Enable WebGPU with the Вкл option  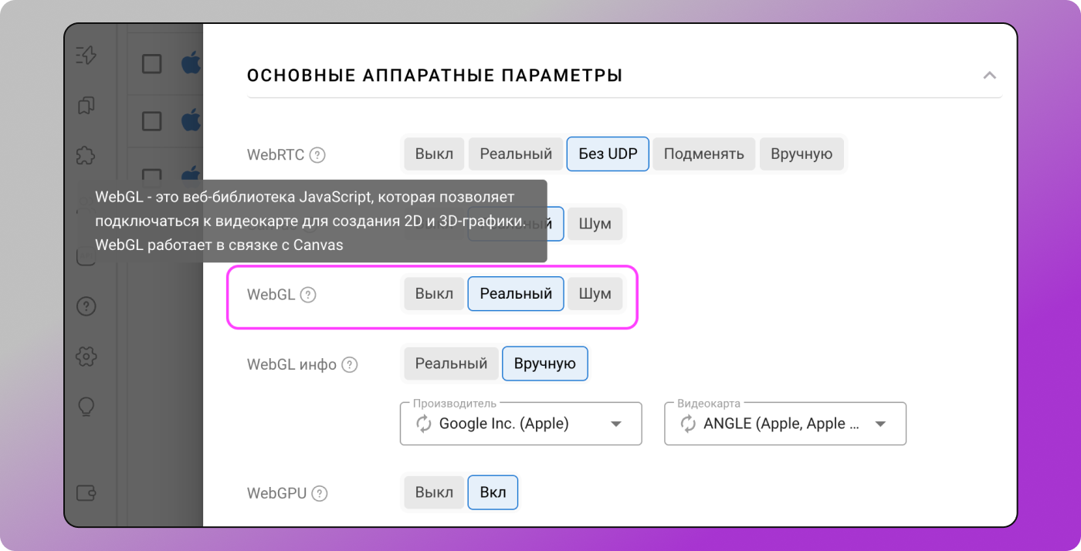coord(493,492)
